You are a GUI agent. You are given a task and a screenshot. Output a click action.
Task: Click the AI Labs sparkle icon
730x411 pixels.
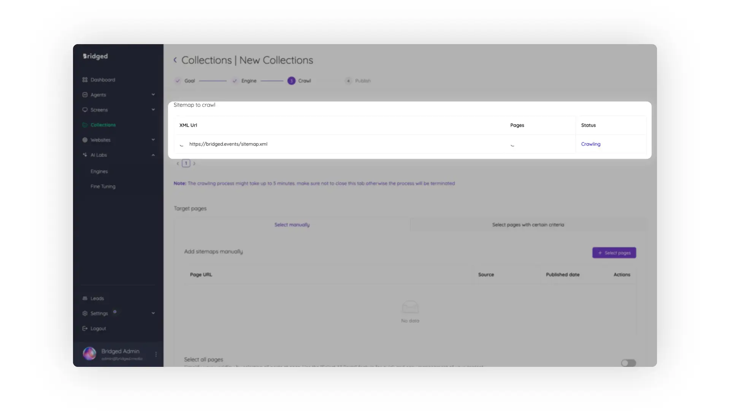point(85,155)
